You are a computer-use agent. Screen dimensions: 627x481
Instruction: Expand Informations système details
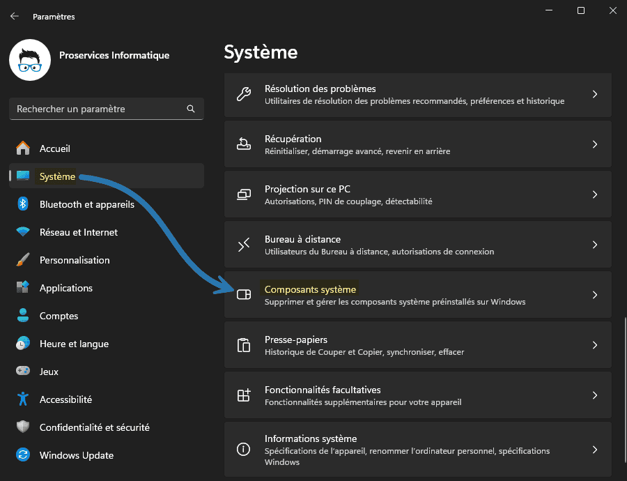click(x=418, y=449)
